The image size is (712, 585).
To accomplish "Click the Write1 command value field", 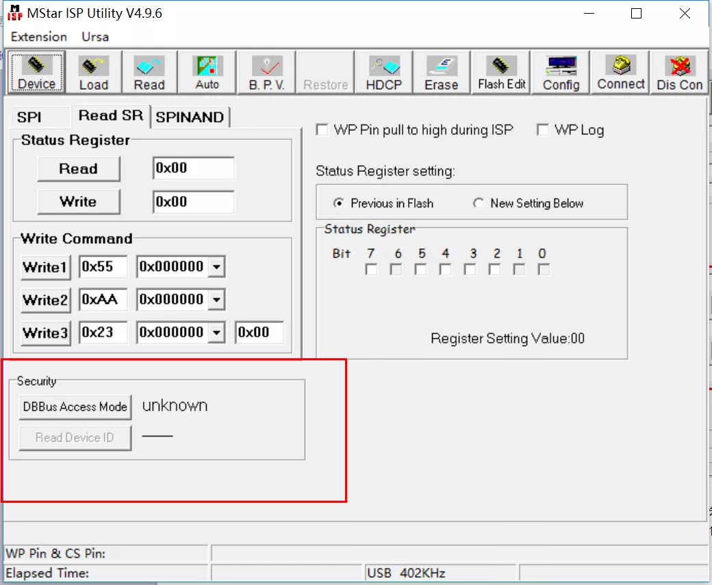I will click(x=103, y=267).
